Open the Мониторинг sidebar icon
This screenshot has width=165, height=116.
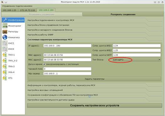[x=5, y=26]
